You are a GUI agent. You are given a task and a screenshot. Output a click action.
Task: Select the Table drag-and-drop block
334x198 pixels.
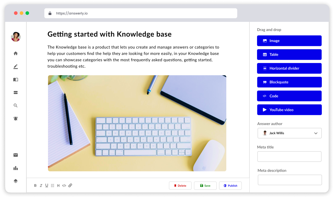pos(289,55)
